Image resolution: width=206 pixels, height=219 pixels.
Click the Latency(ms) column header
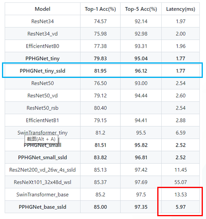[181, 9]
